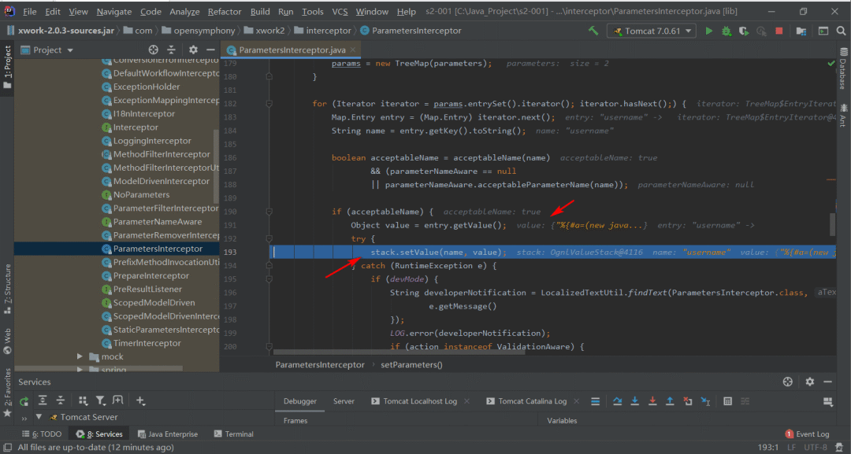
Task: Expand the mock folder in project tree
Action: 80,356
